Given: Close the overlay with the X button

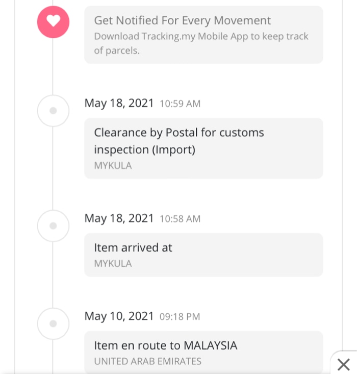Looking at the screenshot, I should tap(343, 364).
